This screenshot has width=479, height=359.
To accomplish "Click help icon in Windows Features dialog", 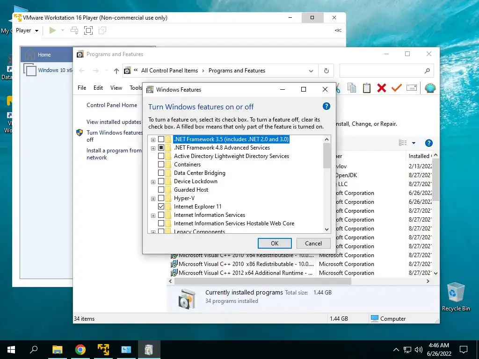I will [326, 106].
